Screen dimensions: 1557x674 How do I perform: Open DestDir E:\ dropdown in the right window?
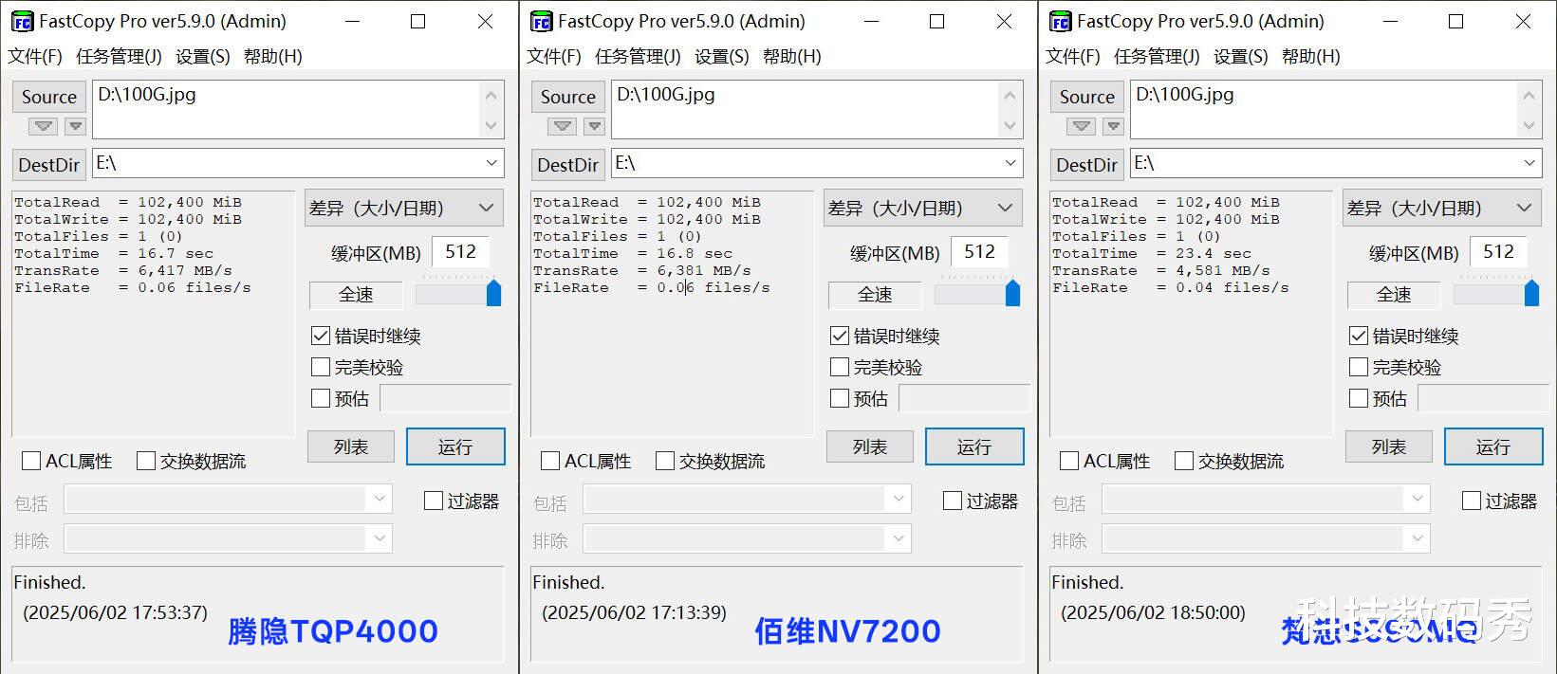click(1529, 163)
